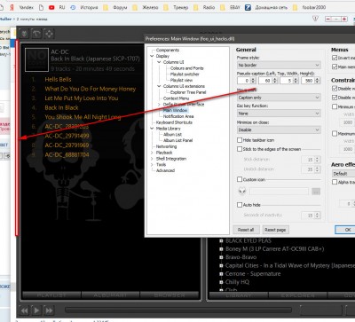Click second square icon at the foobar window top-left
The width and height of the screenshot is (355, 322).
[36, 34]
